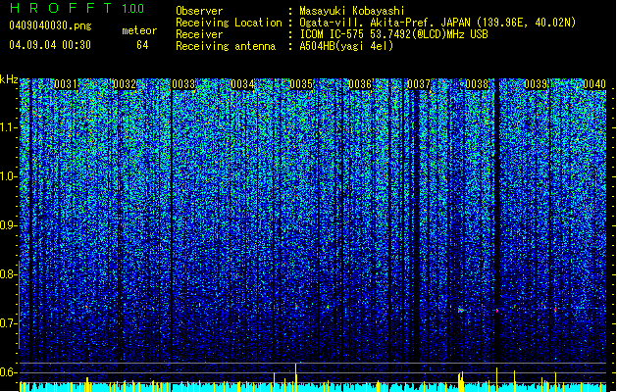Click the date 04.09.04 00:30
Image resolution: width=617 pixels, height=392 pixels.
(x=50, y=45)
